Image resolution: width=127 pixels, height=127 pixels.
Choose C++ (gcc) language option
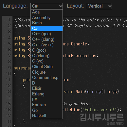tap(46, 34)
